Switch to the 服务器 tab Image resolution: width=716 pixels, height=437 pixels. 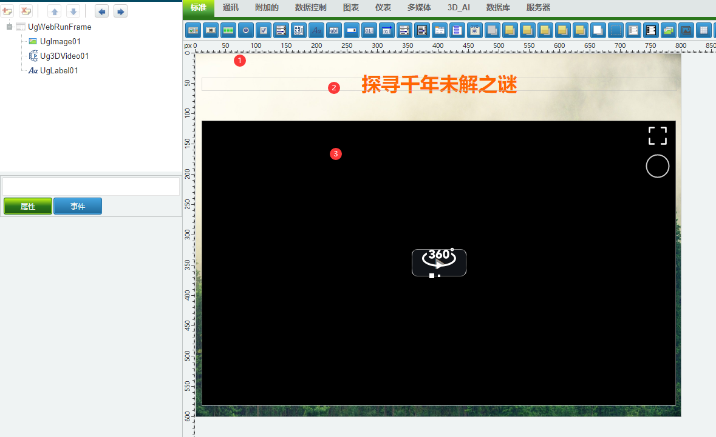tap(539, 8)
